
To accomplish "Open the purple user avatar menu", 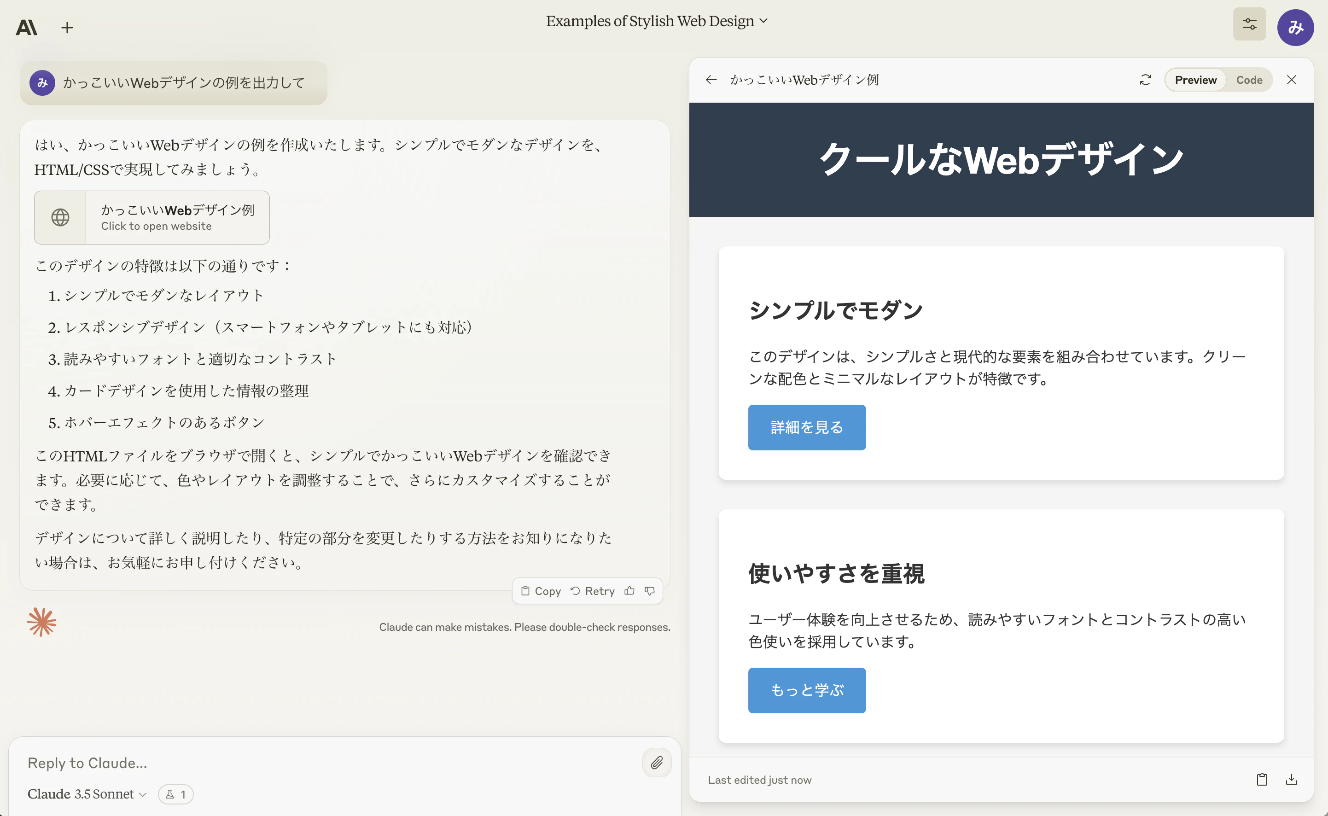I will [x=1295, y=28].
